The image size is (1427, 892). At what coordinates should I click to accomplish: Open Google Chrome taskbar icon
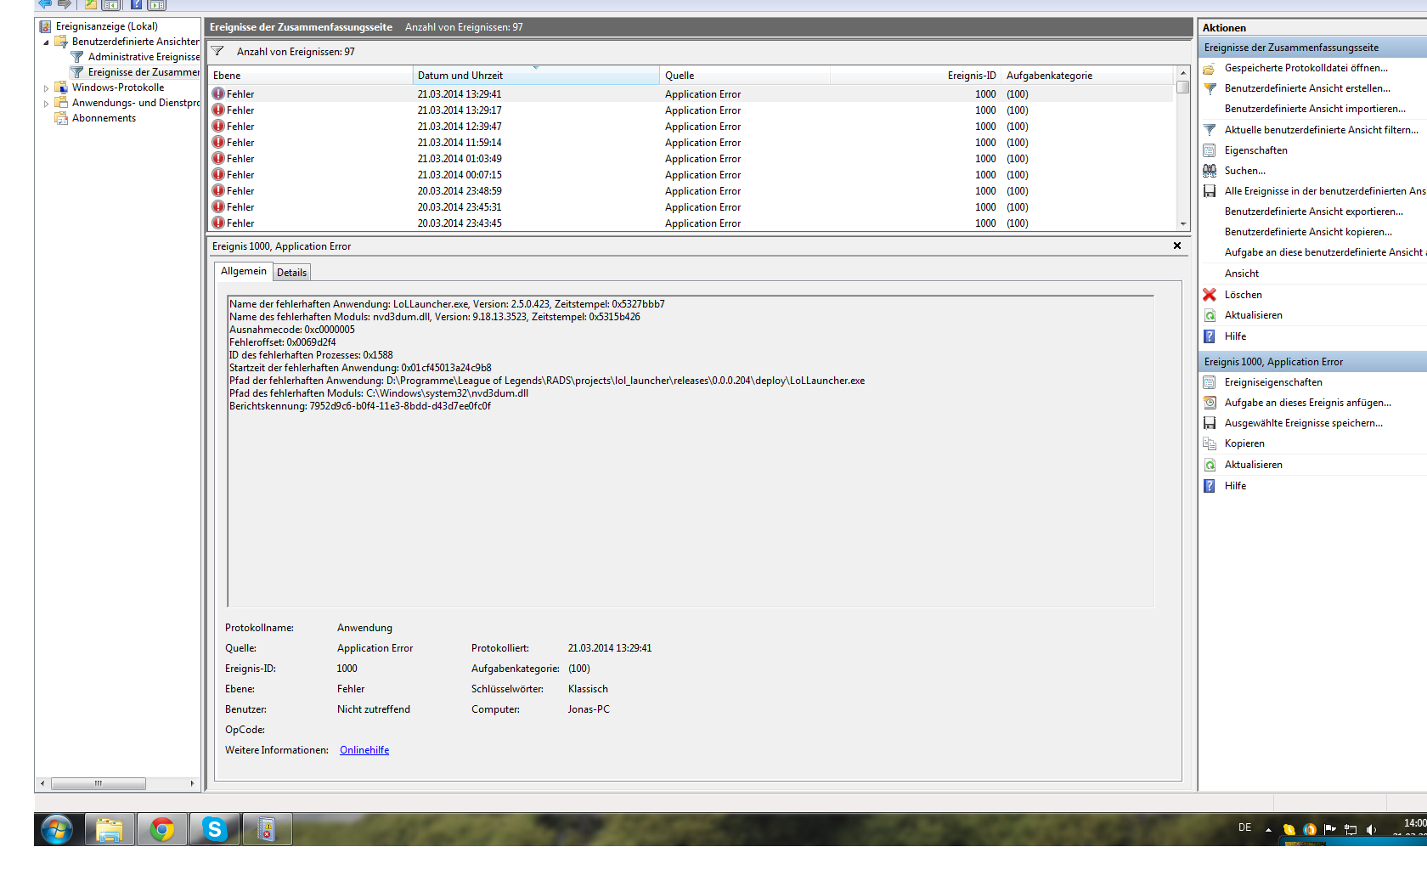[162, 829]
